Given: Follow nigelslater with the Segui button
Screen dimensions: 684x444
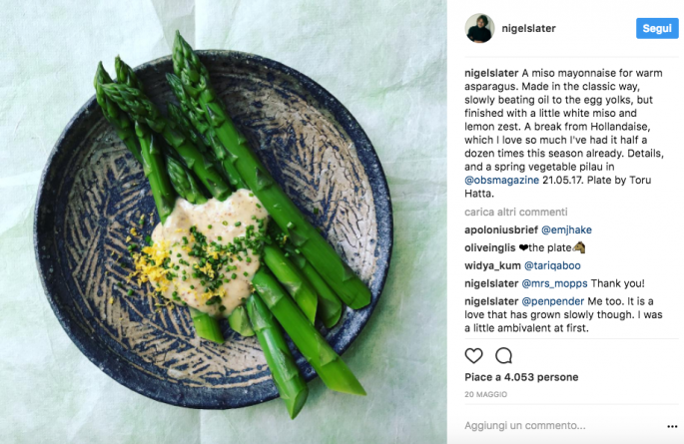Looking at the screenshot, I should click(657, 28).
